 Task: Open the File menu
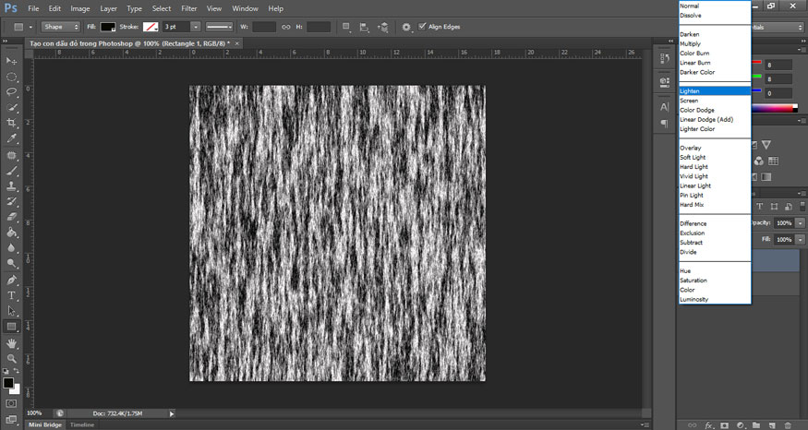pyautogui.click(x=33, y=8)
